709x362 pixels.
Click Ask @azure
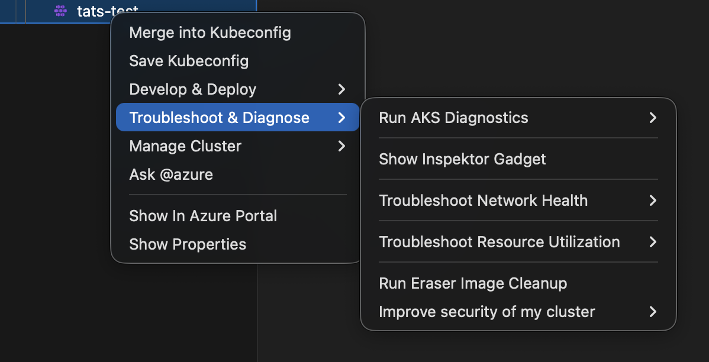pyautogui.click(x=171, y=174)
